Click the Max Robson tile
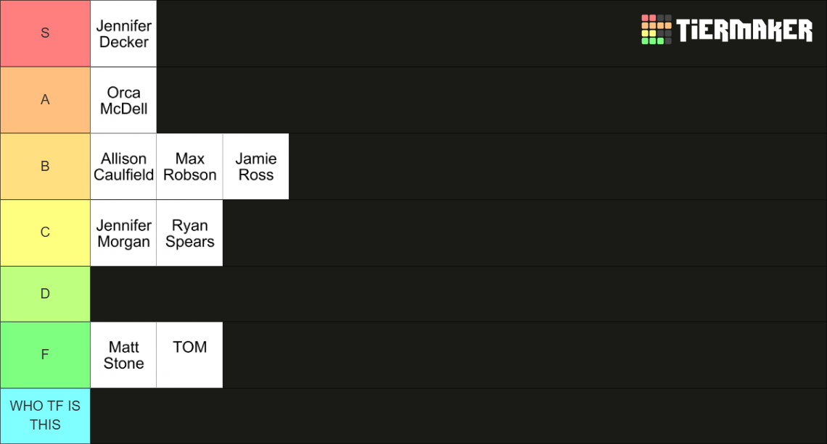 click(x=190, y=167)
